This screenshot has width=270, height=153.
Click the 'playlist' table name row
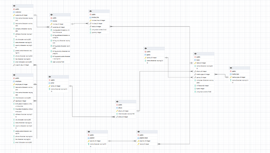[97, 138]
